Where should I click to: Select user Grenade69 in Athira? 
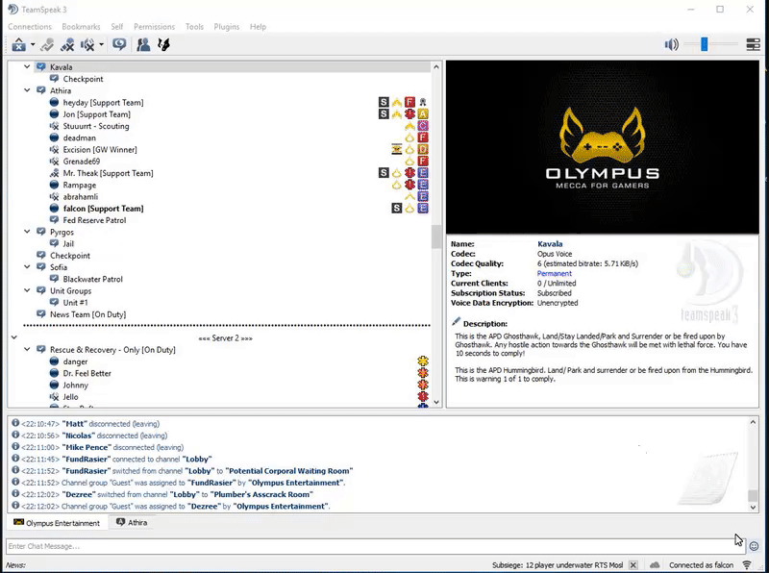[x=82, y=161]
